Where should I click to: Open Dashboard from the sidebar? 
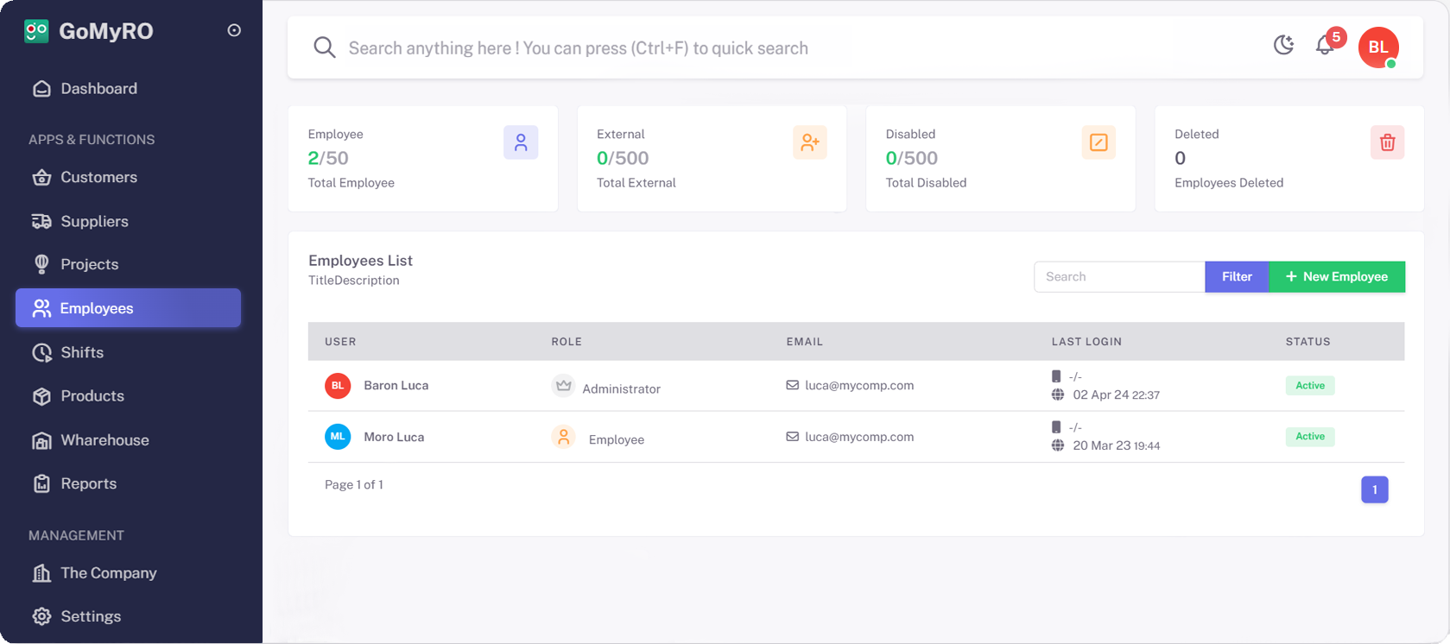click(x=98, y=89)
